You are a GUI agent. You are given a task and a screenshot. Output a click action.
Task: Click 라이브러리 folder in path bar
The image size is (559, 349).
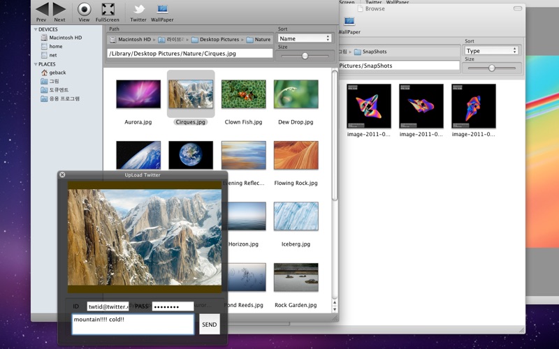click(x=171, y=40)
